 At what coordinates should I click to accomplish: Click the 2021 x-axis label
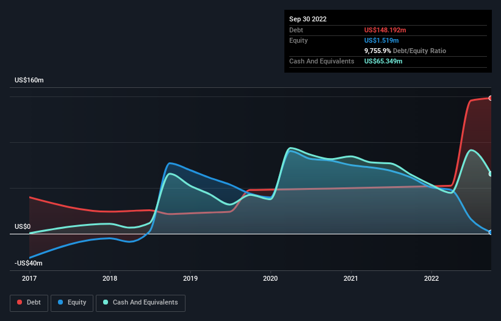351,278
